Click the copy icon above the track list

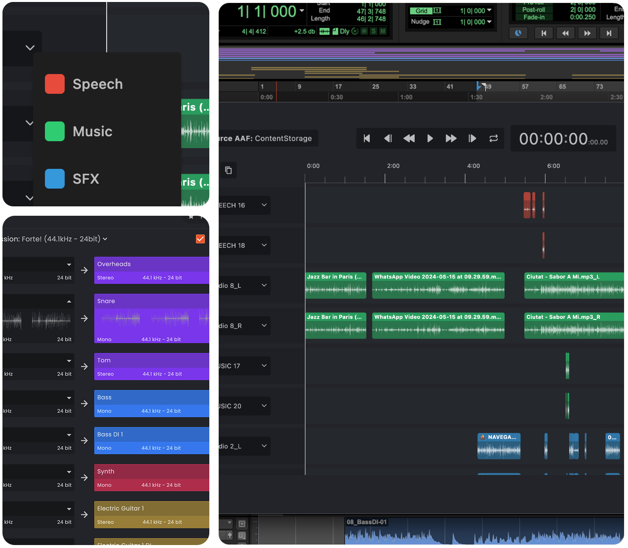point(228,170)
